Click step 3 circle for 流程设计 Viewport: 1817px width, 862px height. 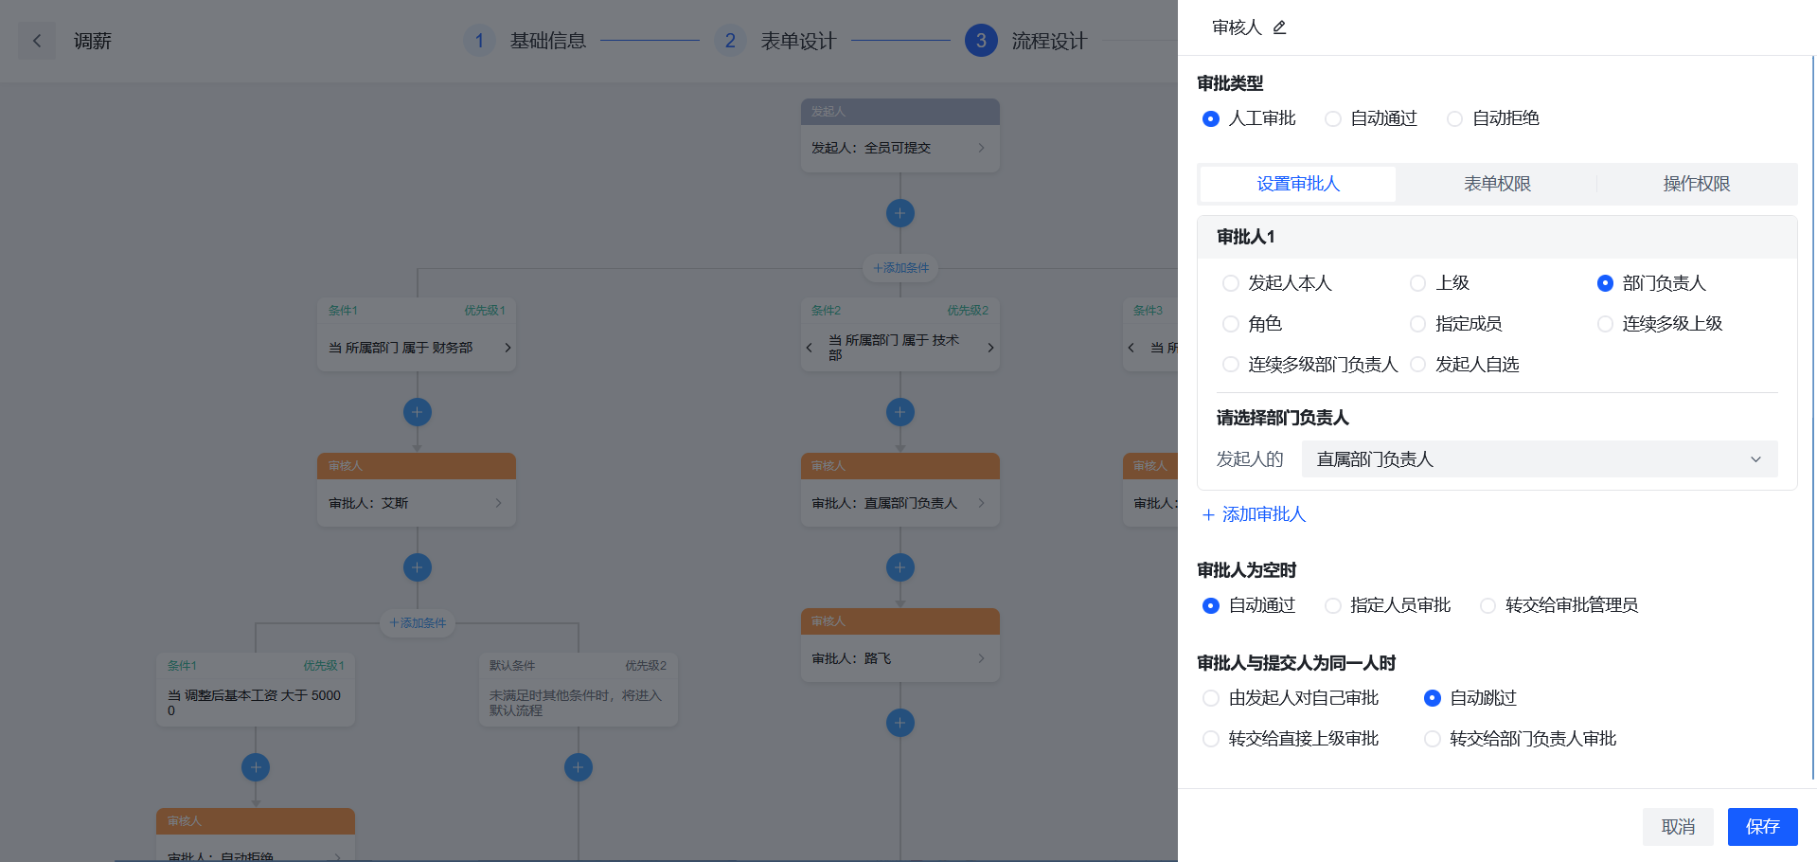[x=981, y=41]
